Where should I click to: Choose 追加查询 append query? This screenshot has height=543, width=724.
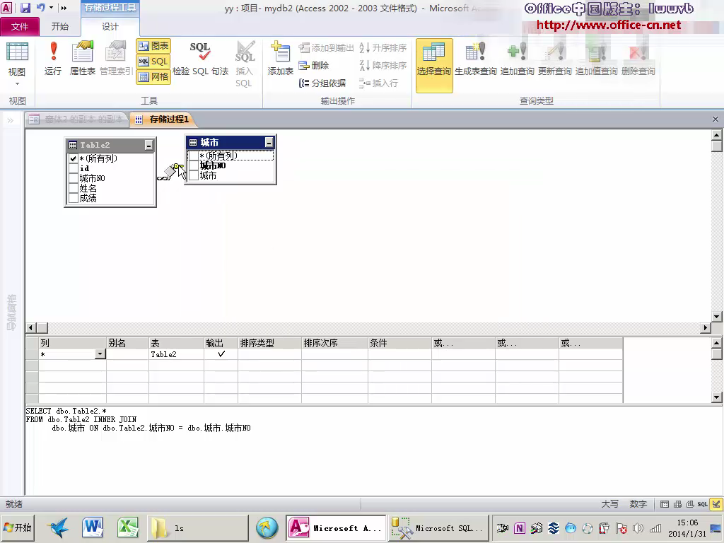517,59
